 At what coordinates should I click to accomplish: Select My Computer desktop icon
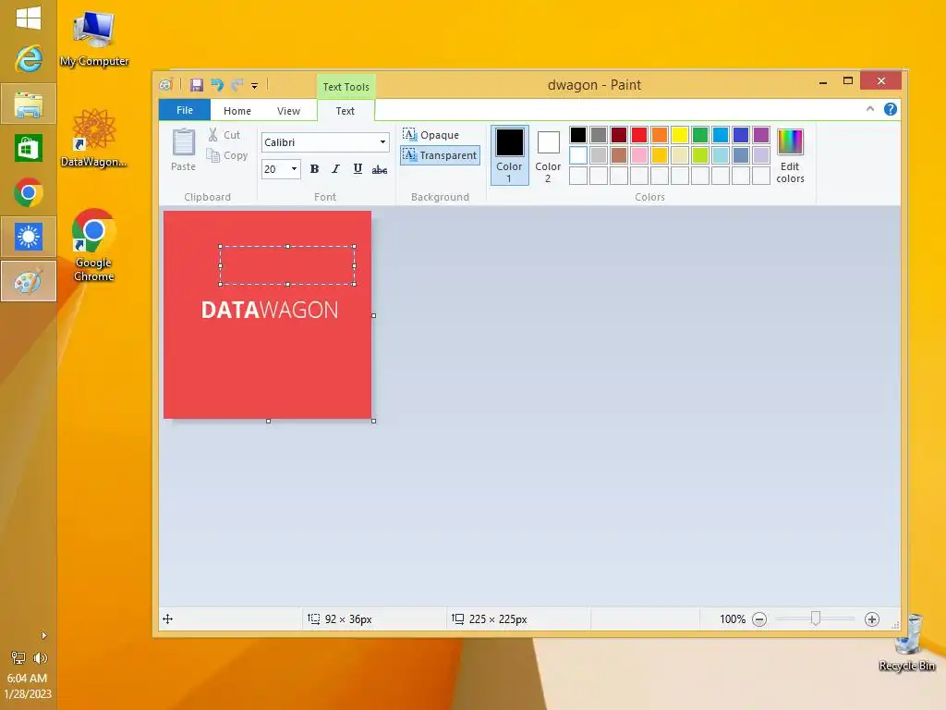pyautogui.click(x=94, y=38)
